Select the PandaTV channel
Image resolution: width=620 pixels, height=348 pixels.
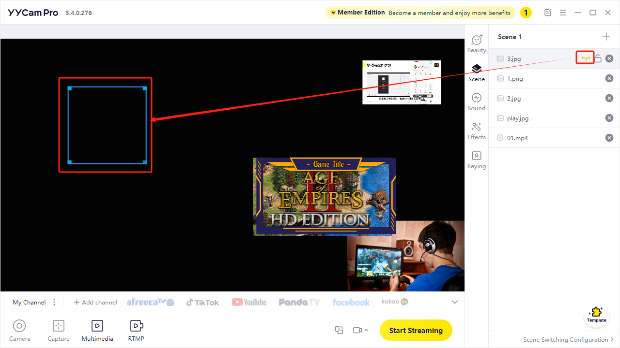point(299,302)
